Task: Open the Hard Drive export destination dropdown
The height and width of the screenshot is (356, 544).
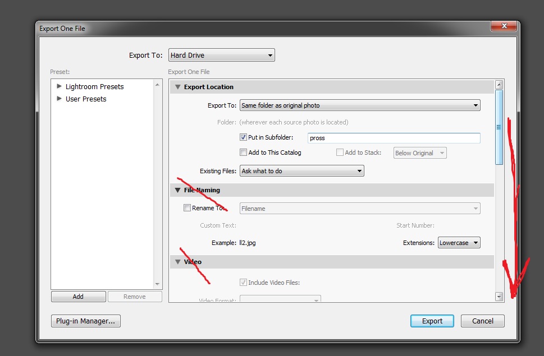Action: [x=221, y=55]
